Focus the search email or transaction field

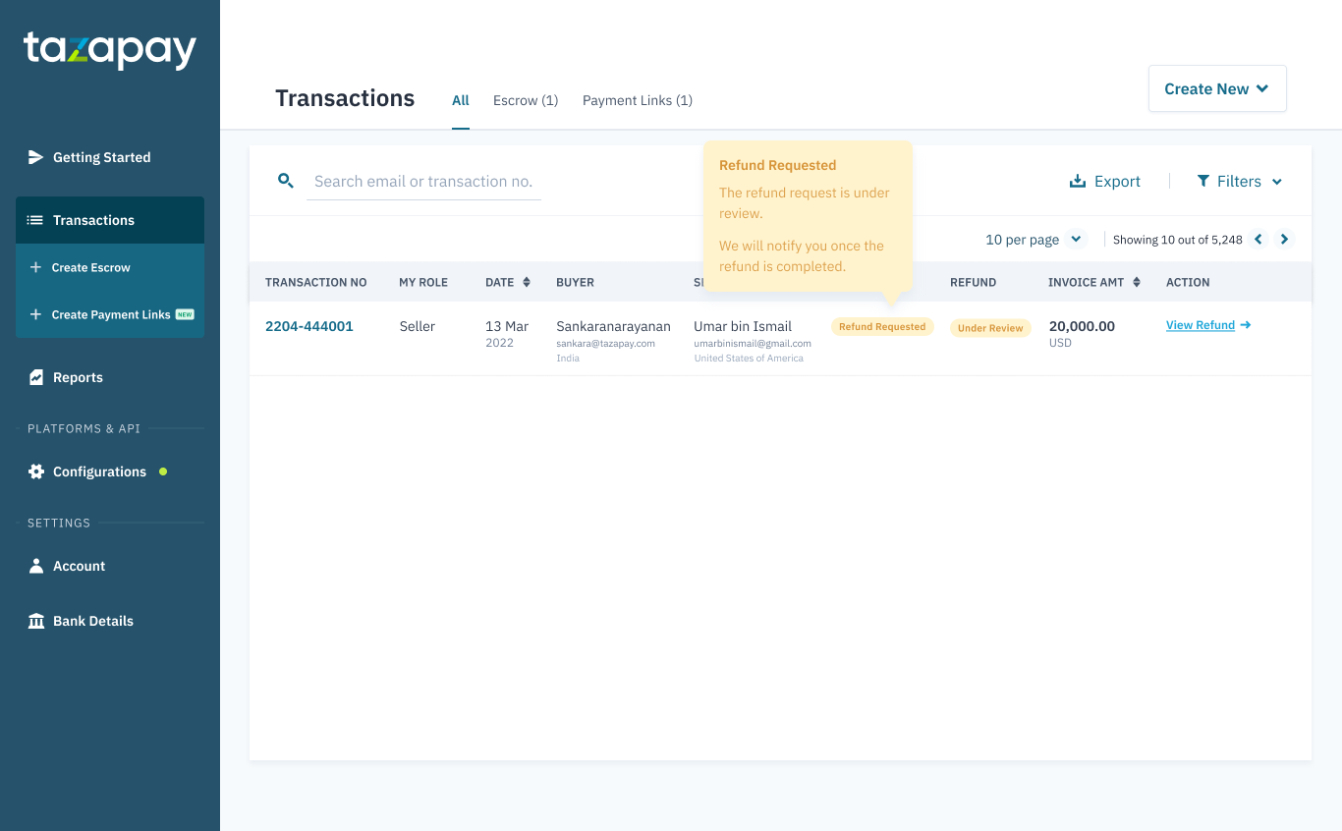(423, 181)
